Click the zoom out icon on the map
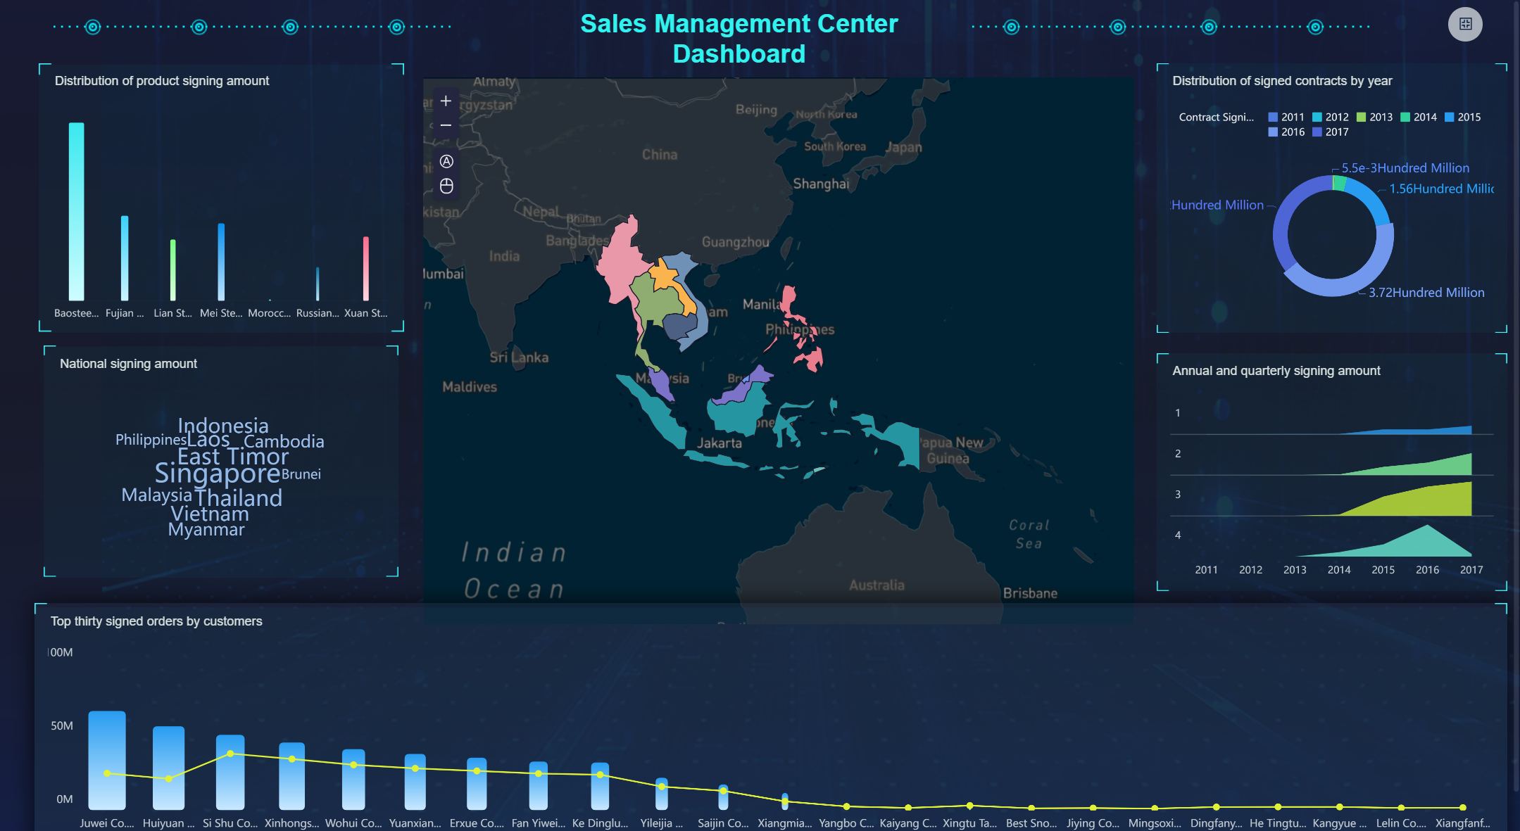 (446, 125)
